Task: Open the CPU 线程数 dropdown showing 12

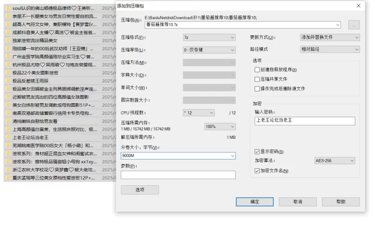Action: coord(198,113)
